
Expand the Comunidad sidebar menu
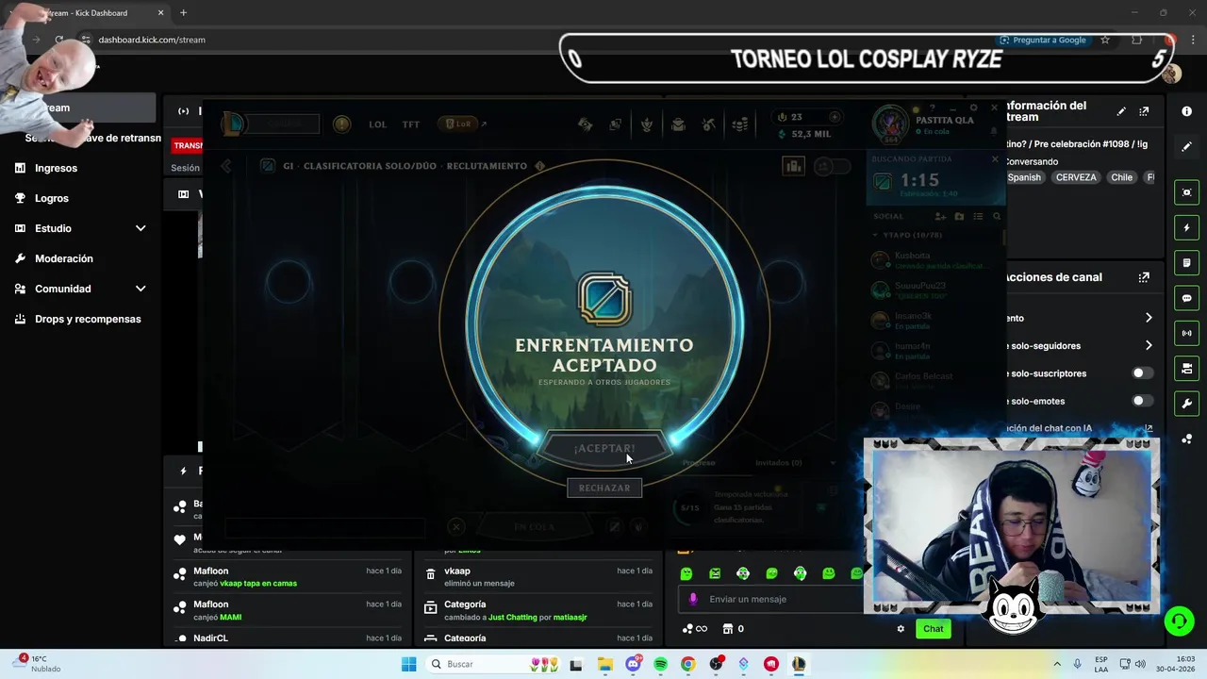pyautogui.click(x=141, y=289)
